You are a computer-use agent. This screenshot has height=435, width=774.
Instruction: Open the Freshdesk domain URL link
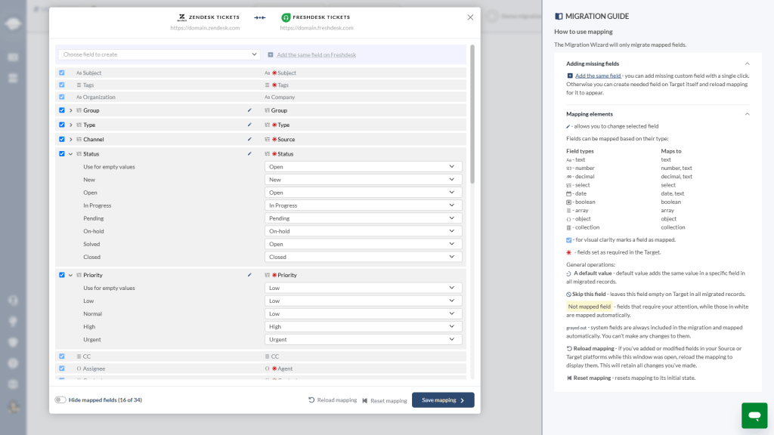tap(317, 28)
